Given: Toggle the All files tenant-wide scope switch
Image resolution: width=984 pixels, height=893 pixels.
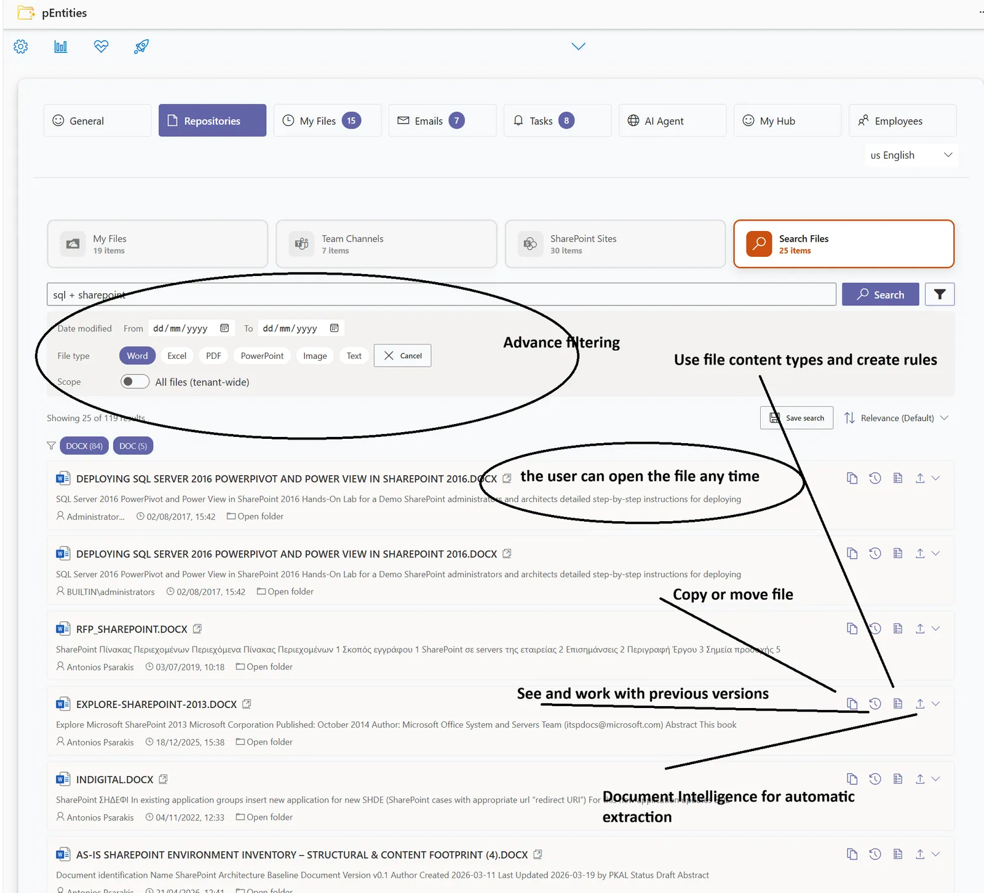Looking at the screenshot, I should tap(135, 382).
